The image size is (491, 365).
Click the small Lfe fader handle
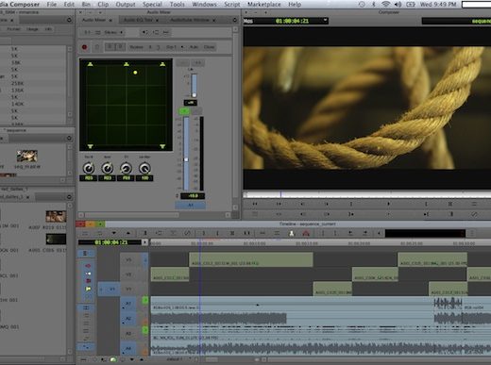(x=195, y=95)
